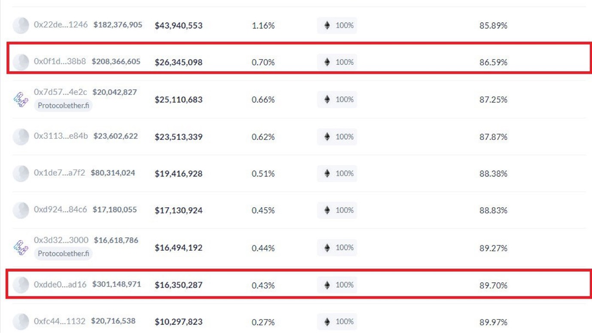Select the 89.70% cumulative share cell

tap(493, 285)
